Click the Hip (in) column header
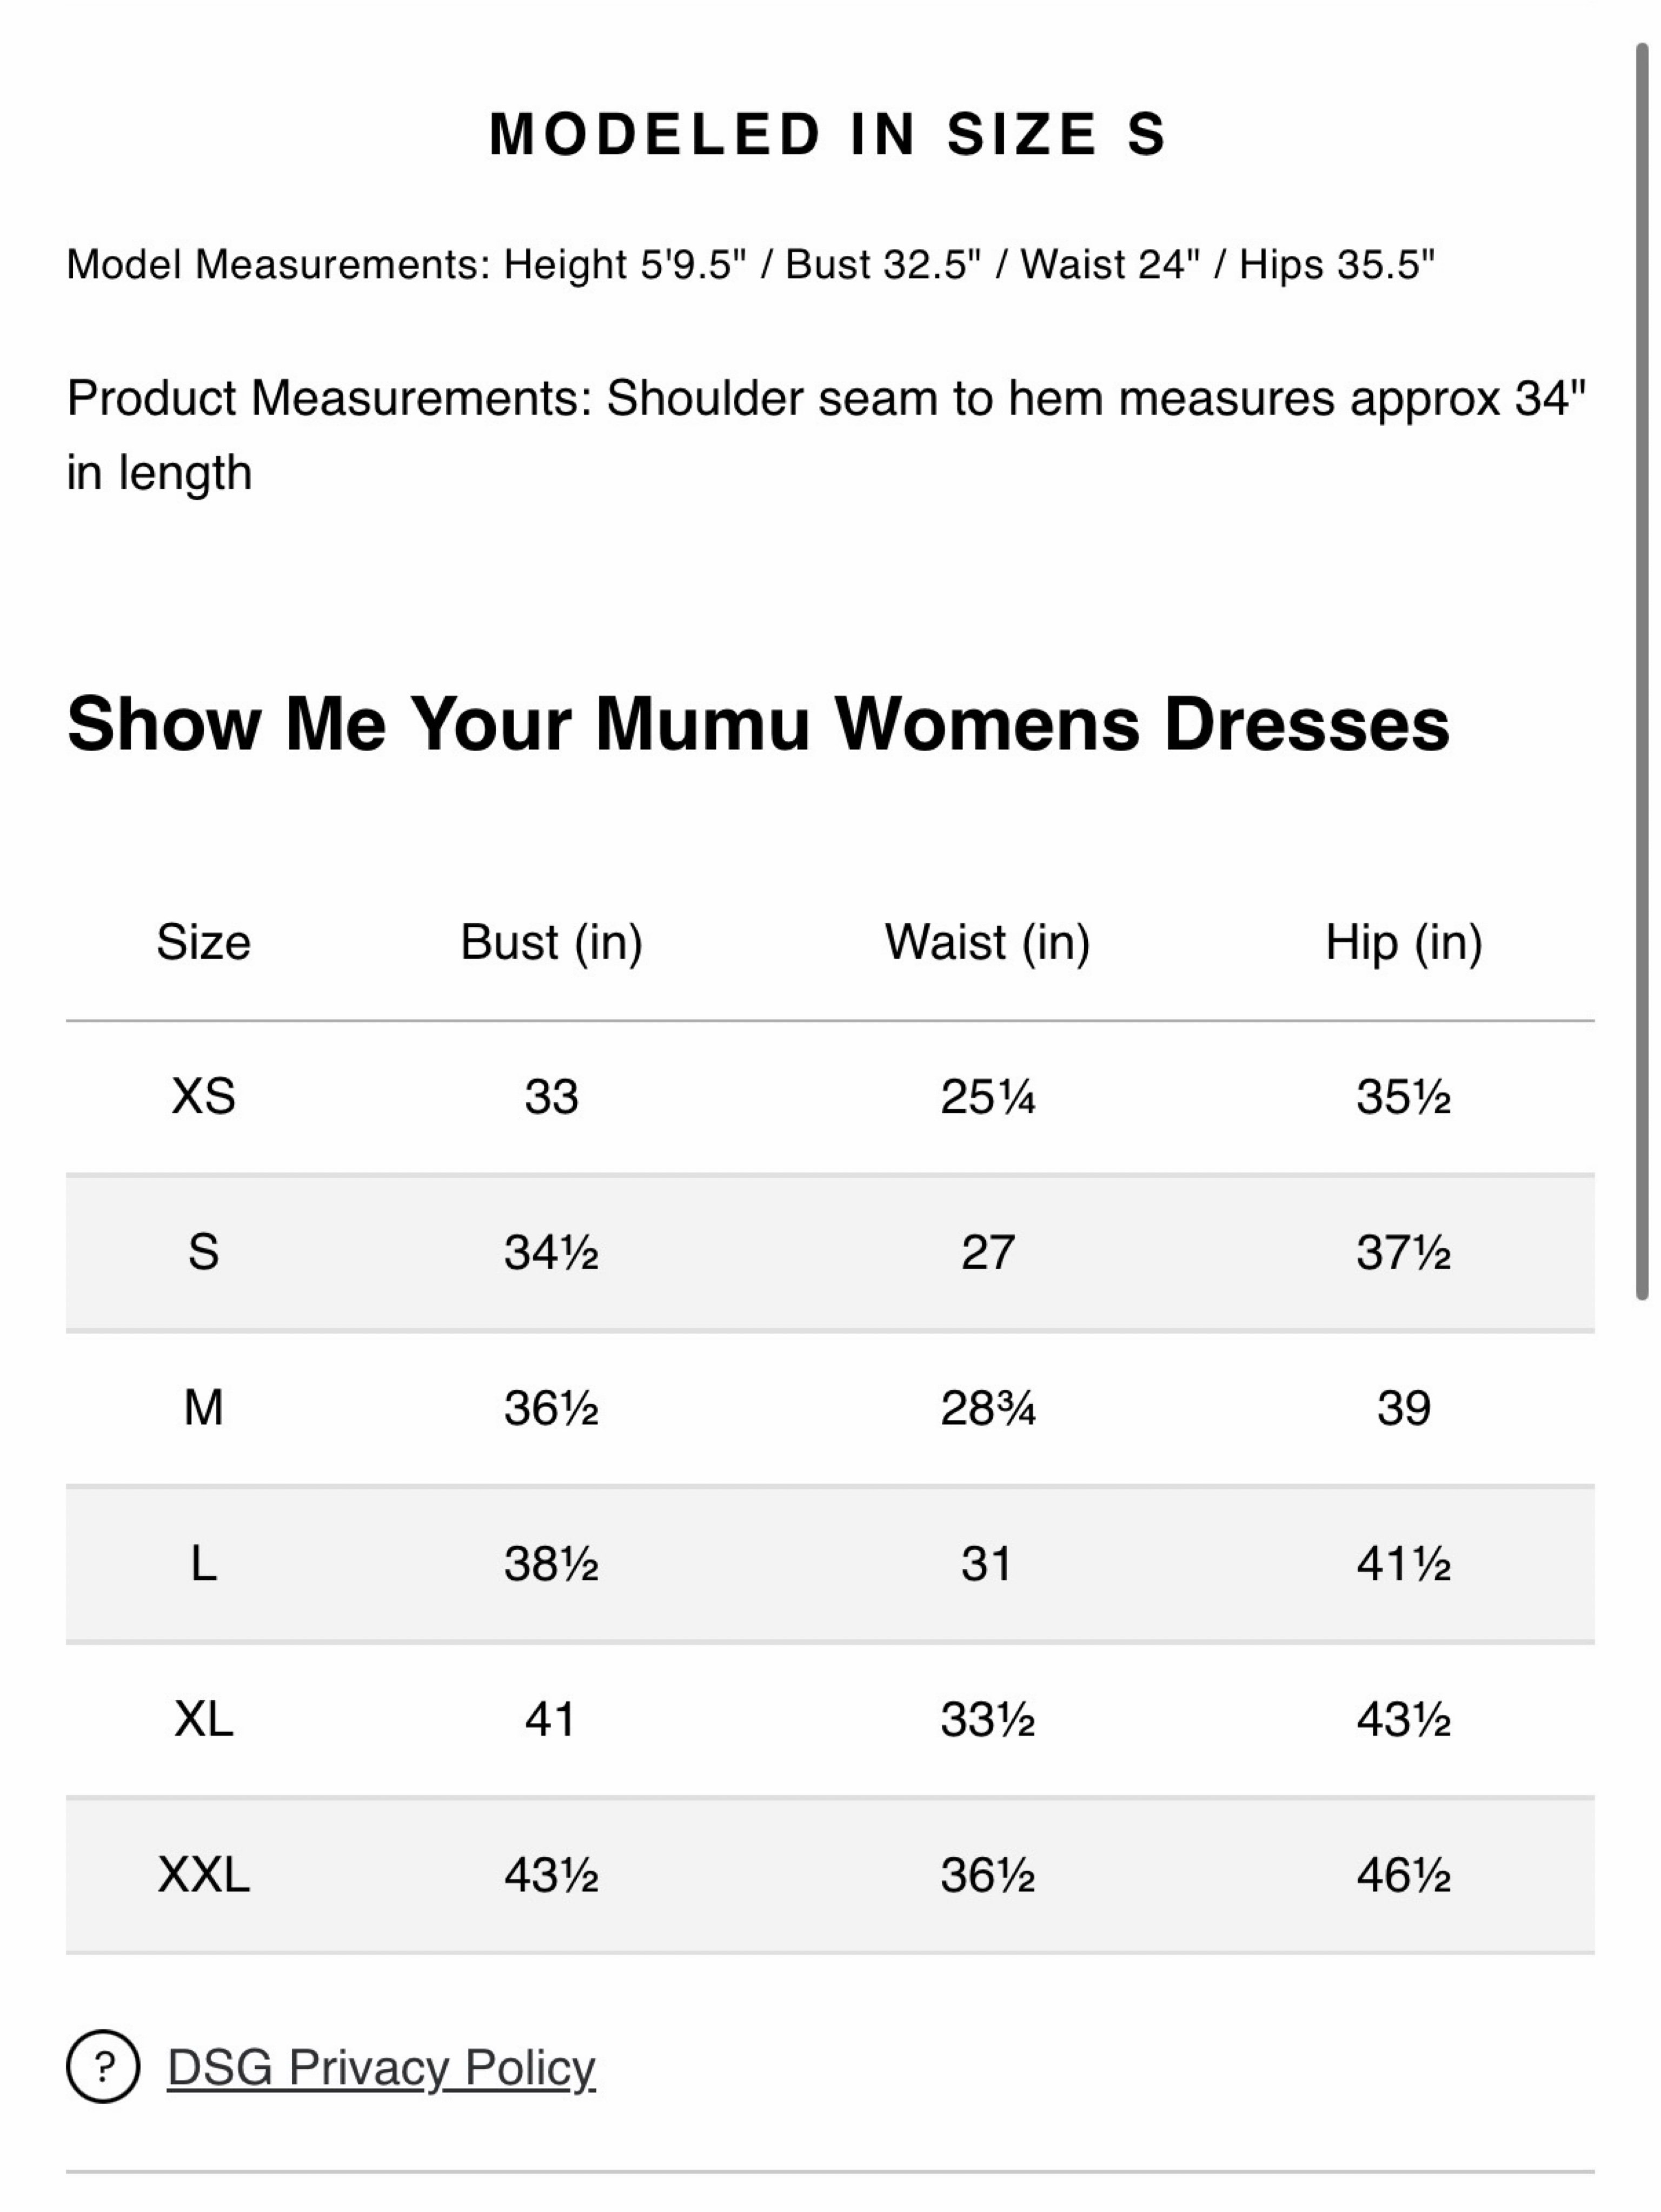 [1403, 943]
